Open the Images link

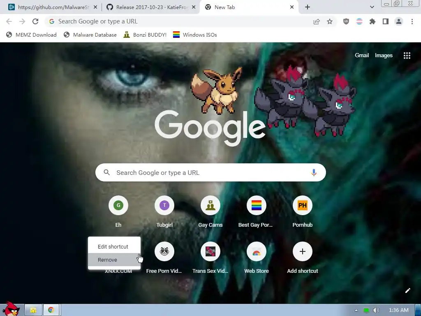click(x=384, y=56)
